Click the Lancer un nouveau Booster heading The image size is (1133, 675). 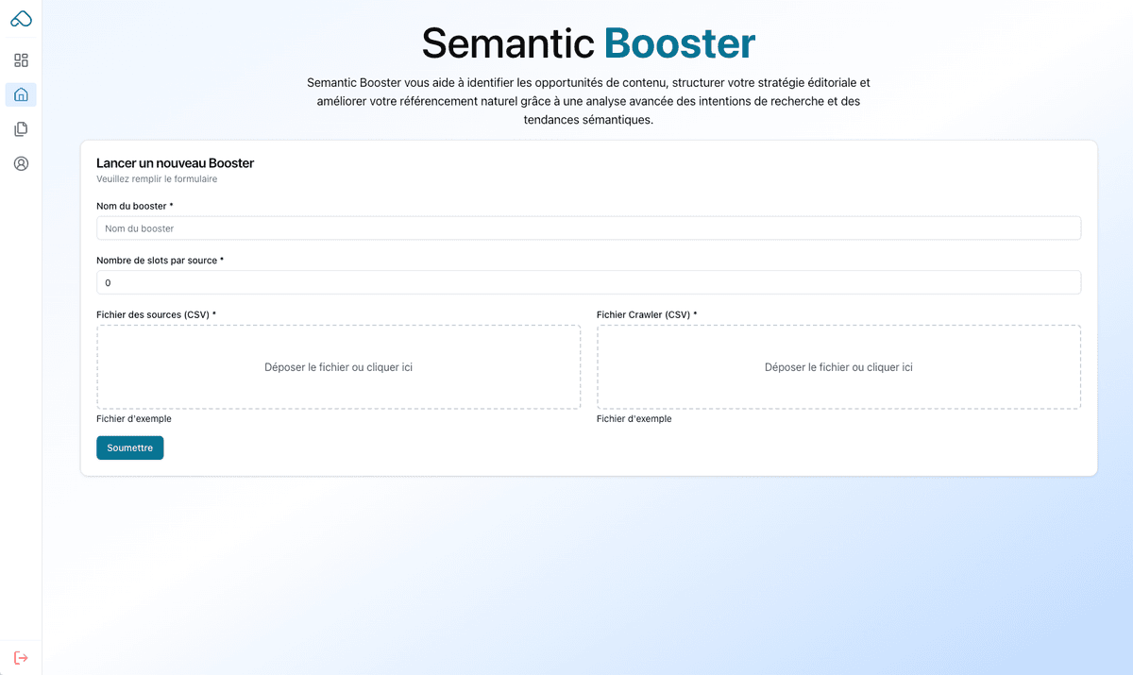click(x=175, y=162)
